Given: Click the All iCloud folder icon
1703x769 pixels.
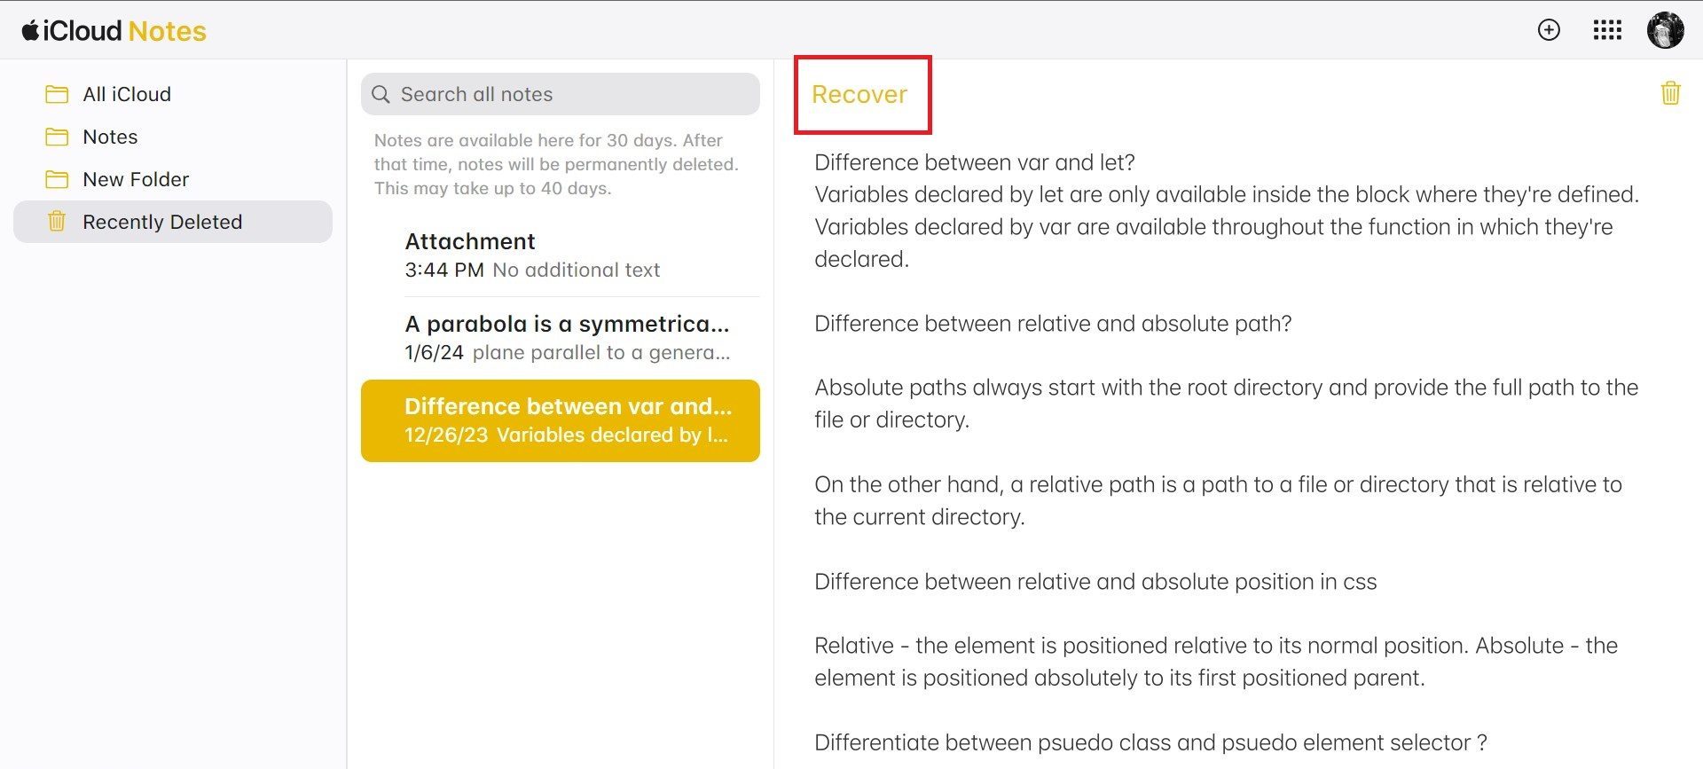Looking at the screenshot, I should coord(57,94).
